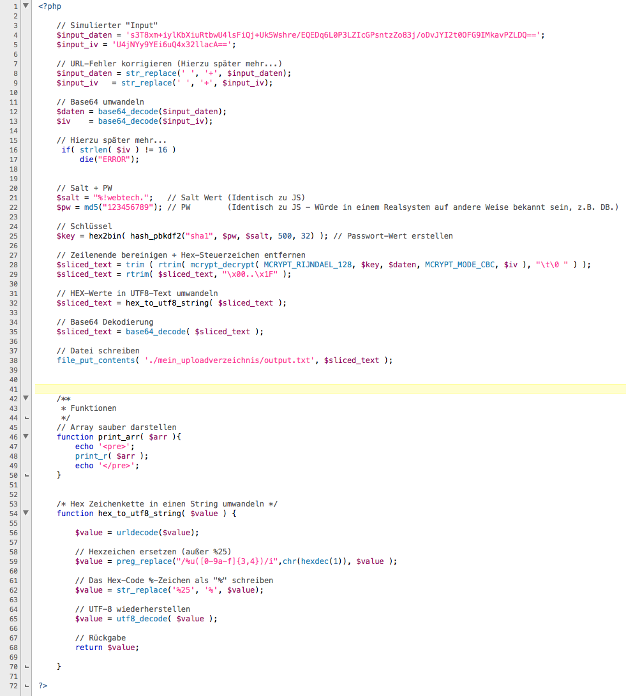Click the 'U4jNYy9YEi6uQ4x32llacA==' IV string
Screen dimensions: 626x696
tap(172, 45)
